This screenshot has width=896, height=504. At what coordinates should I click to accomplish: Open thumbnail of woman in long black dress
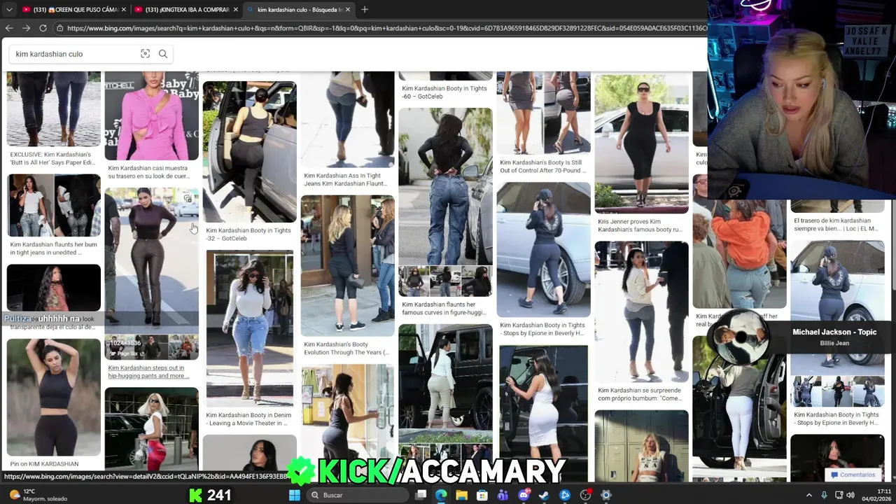coord(641,143)
